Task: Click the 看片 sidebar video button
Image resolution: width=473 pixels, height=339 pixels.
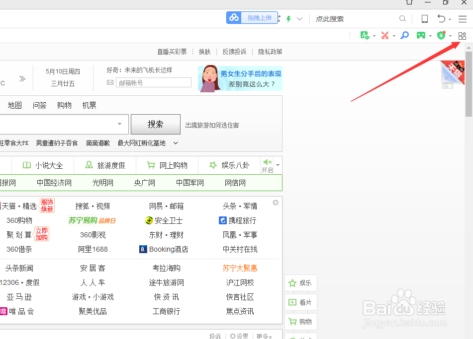Action: point(301,302)
